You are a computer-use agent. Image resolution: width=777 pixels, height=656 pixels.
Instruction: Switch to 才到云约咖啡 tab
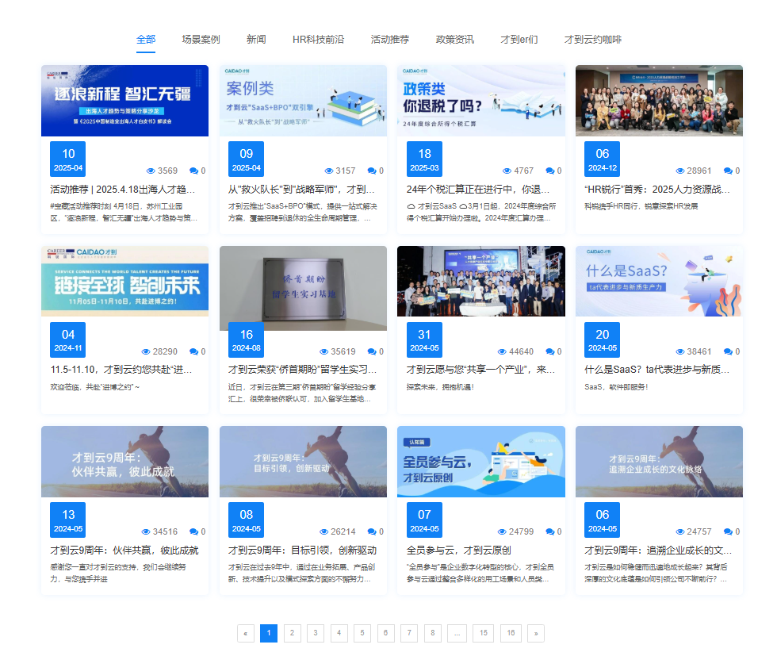(x=593, y=40)
